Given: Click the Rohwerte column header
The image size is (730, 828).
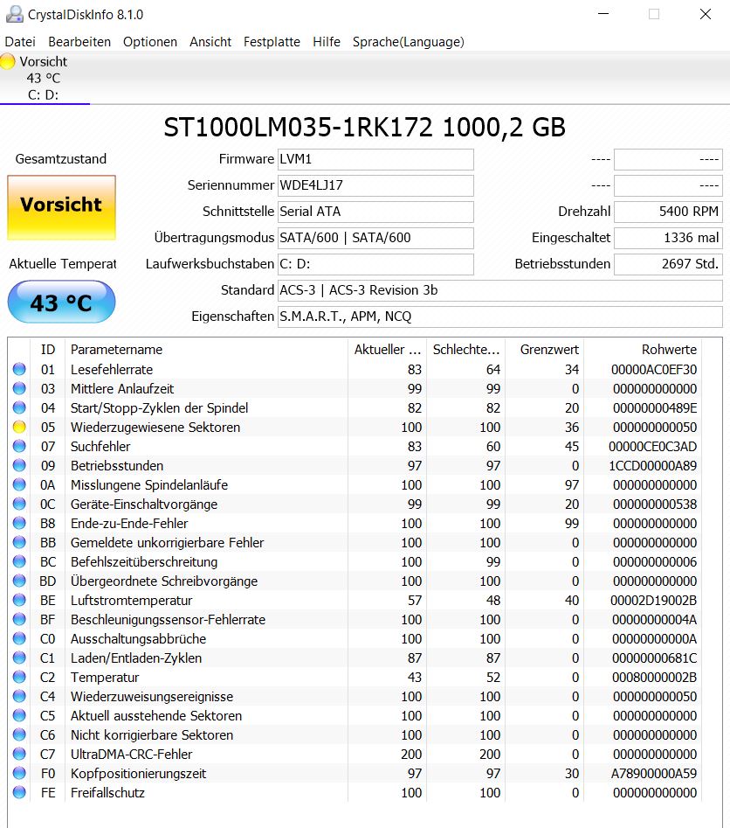Looking at the screenshot, I should [x=643, y=350].
